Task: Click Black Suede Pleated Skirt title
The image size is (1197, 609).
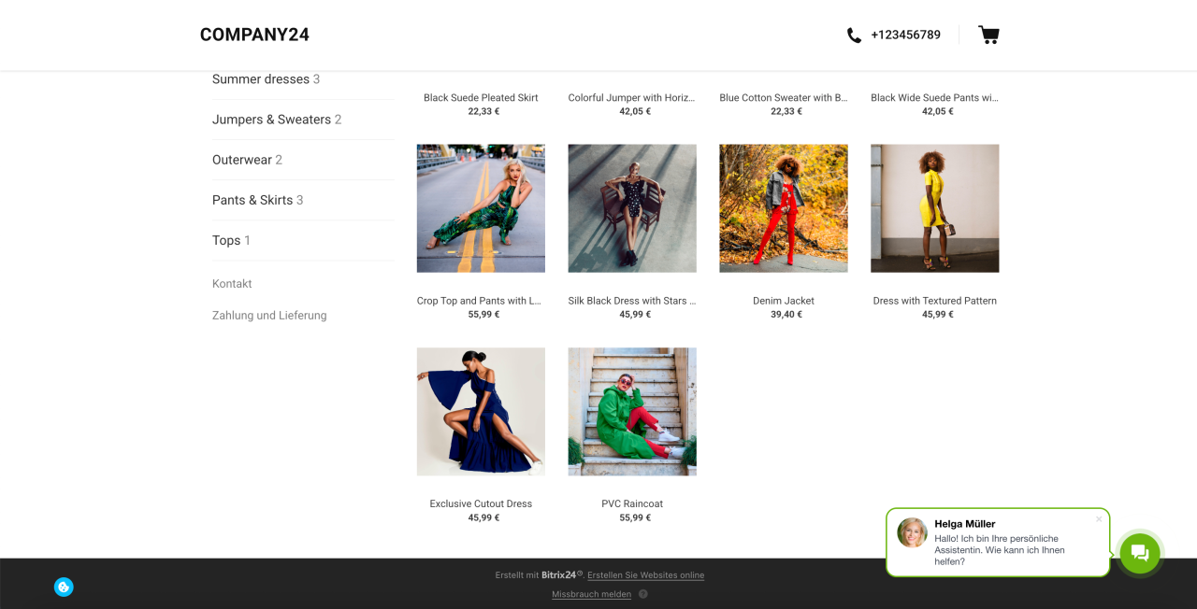Action: coord(481,98)
